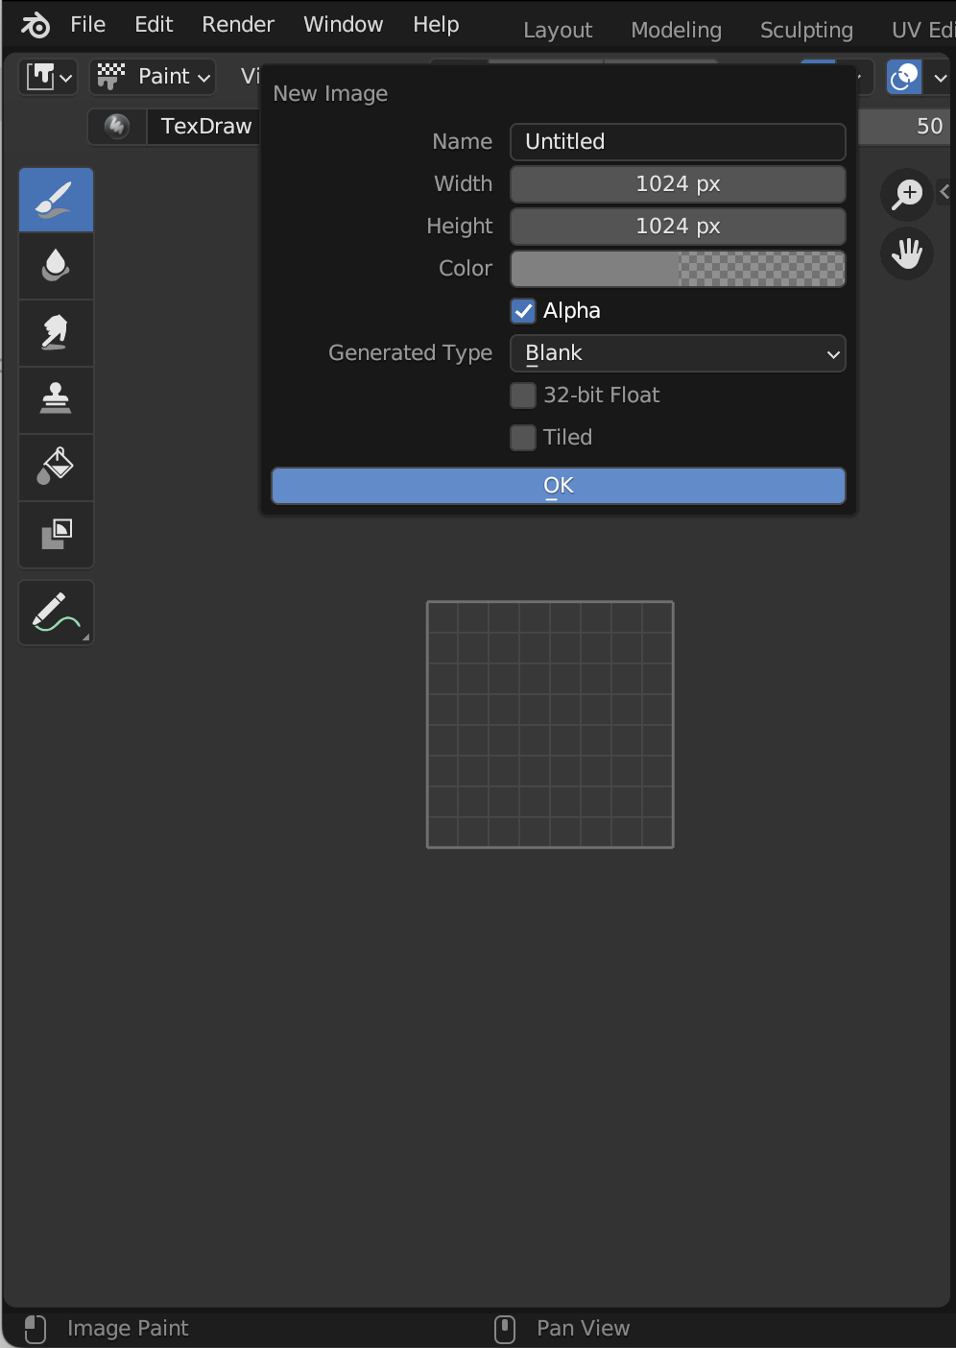The height and width of the screenshot is (1348, 956).
Task: Open the Paint mode dropdown
Action: pyautogui.click(x=153, y=77)
